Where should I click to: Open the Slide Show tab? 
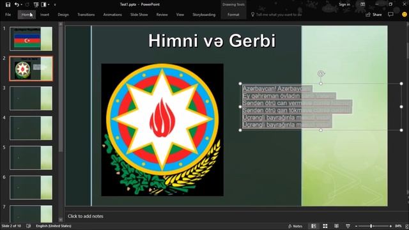[139, 15]
